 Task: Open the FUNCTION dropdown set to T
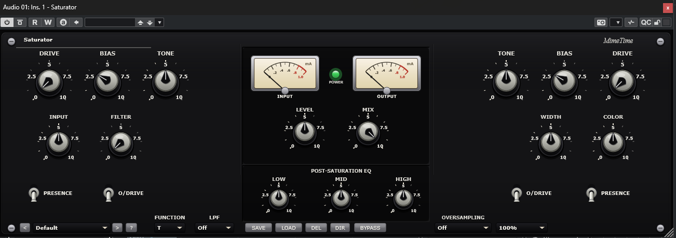coord(170,227)
